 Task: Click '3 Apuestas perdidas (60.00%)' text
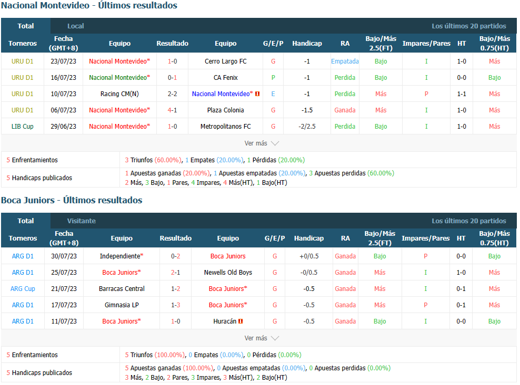(x=352, y=173)
